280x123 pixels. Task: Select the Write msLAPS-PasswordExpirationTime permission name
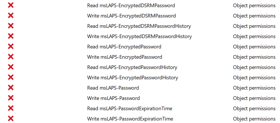(130, 119)
